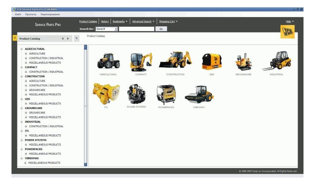The height and width of the screenshot is (185, 315).
Task: Select GROUNDCARE child under GROUNDCARE
Action: (x=37, y=112)
